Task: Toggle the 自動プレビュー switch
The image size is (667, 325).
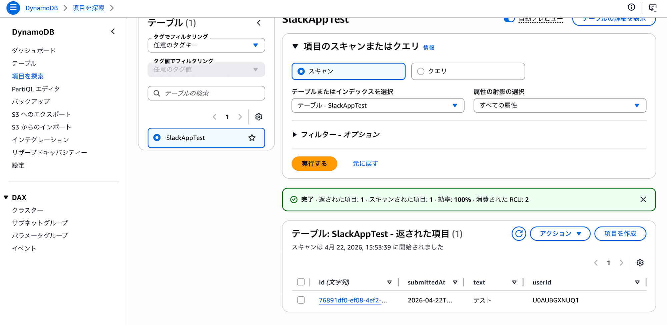Action: click(509, 19)
